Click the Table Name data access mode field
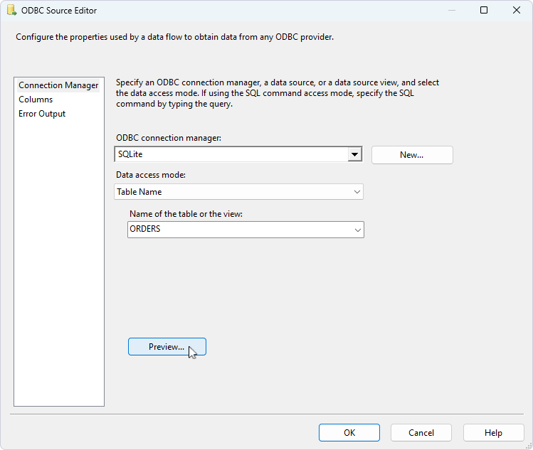This screenshot has height=450, width=533. pyautogui.click(x=231, y=192)
